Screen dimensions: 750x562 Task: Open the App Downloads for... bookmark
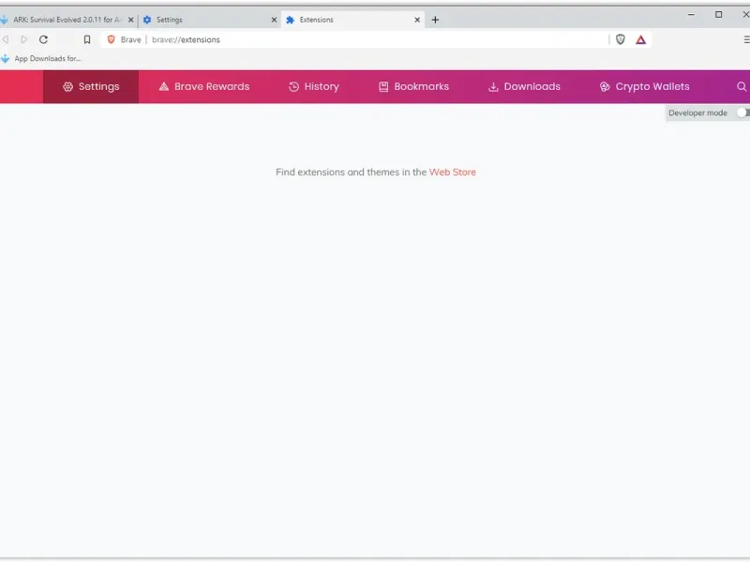(41, 58)
